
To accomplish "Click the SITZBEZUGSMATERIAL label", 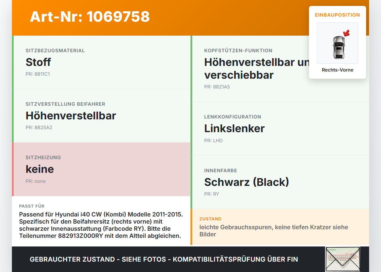I will pos(55,51).
